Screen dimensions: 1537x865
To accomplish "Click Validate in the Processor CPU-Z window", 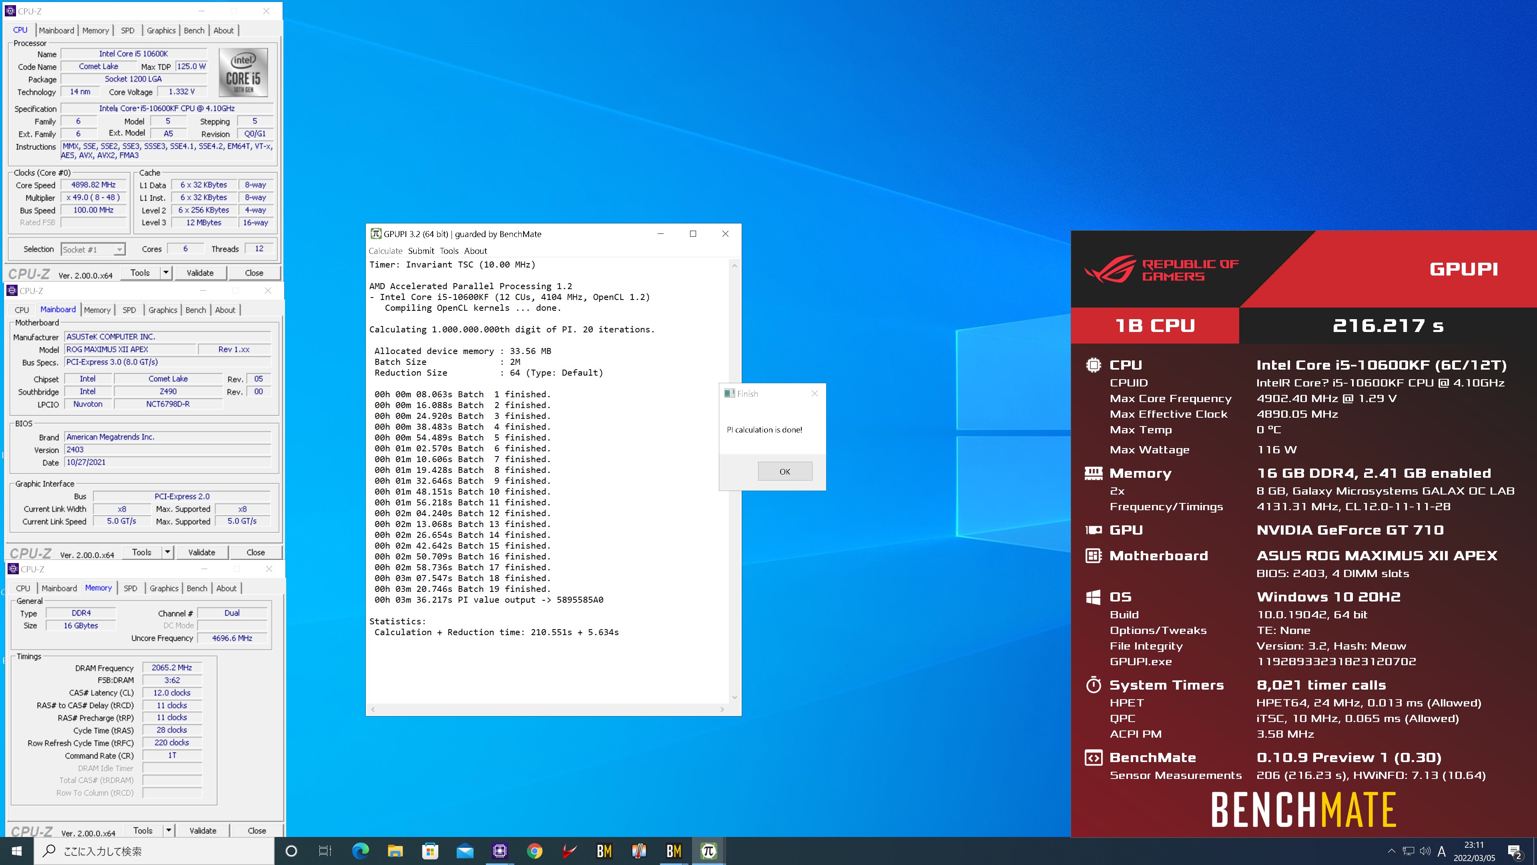I will (x=200, y=273).
